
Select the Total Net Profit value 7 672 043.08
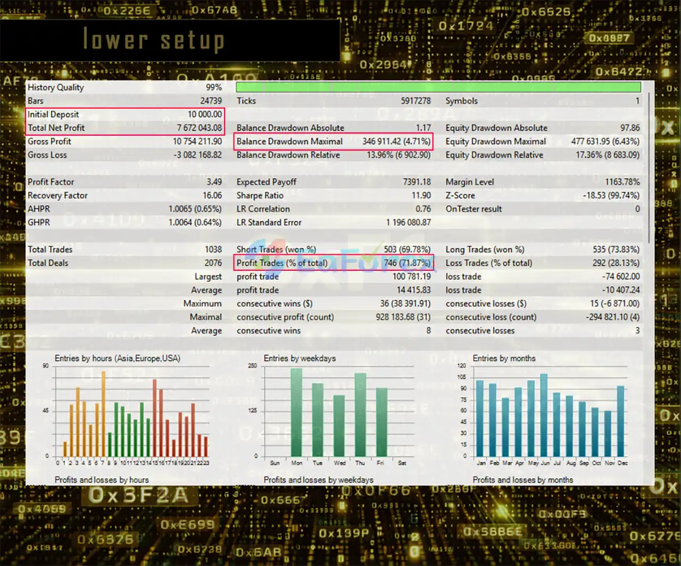click(199, 128)
